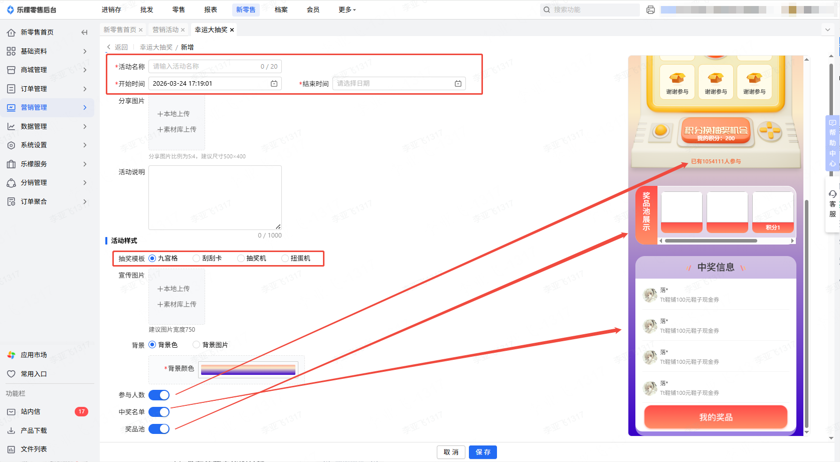Click the 我的奖品 button in preview

click(716, 417)
